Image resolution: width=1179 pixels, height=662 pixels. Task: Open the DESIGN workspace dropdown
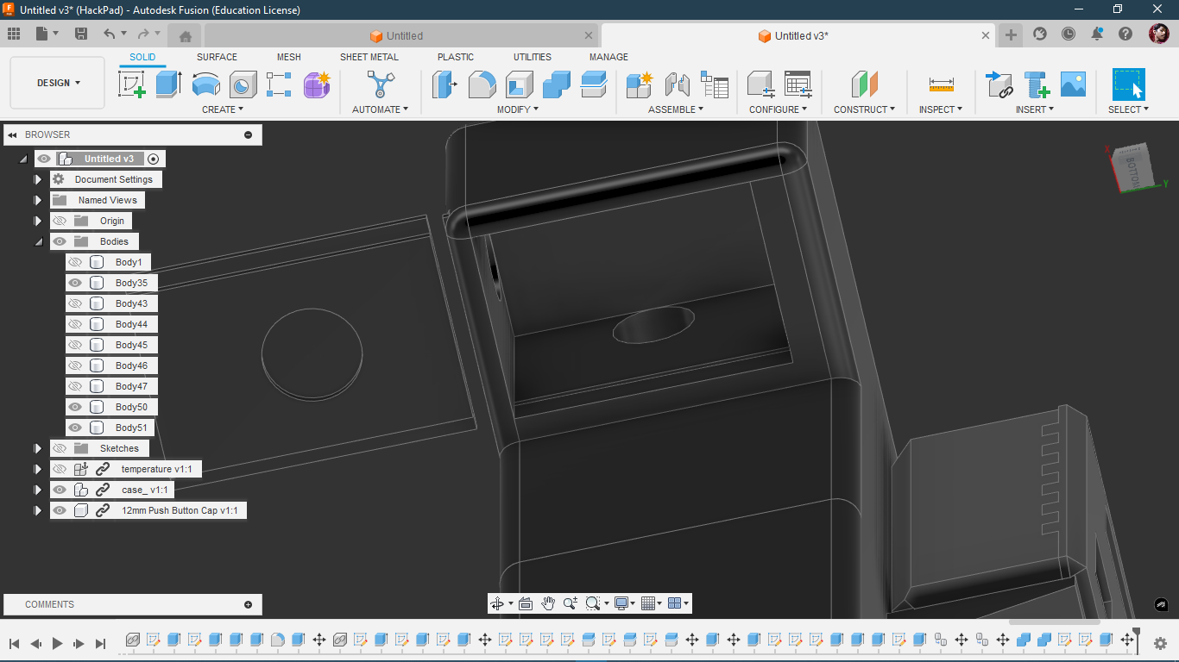[x=57, y=82]
